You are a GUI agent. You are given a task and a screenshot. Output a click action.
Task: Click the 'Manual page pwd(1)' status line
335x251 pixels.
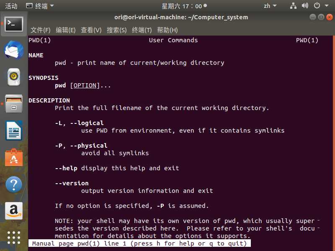[x=139, y=243]
